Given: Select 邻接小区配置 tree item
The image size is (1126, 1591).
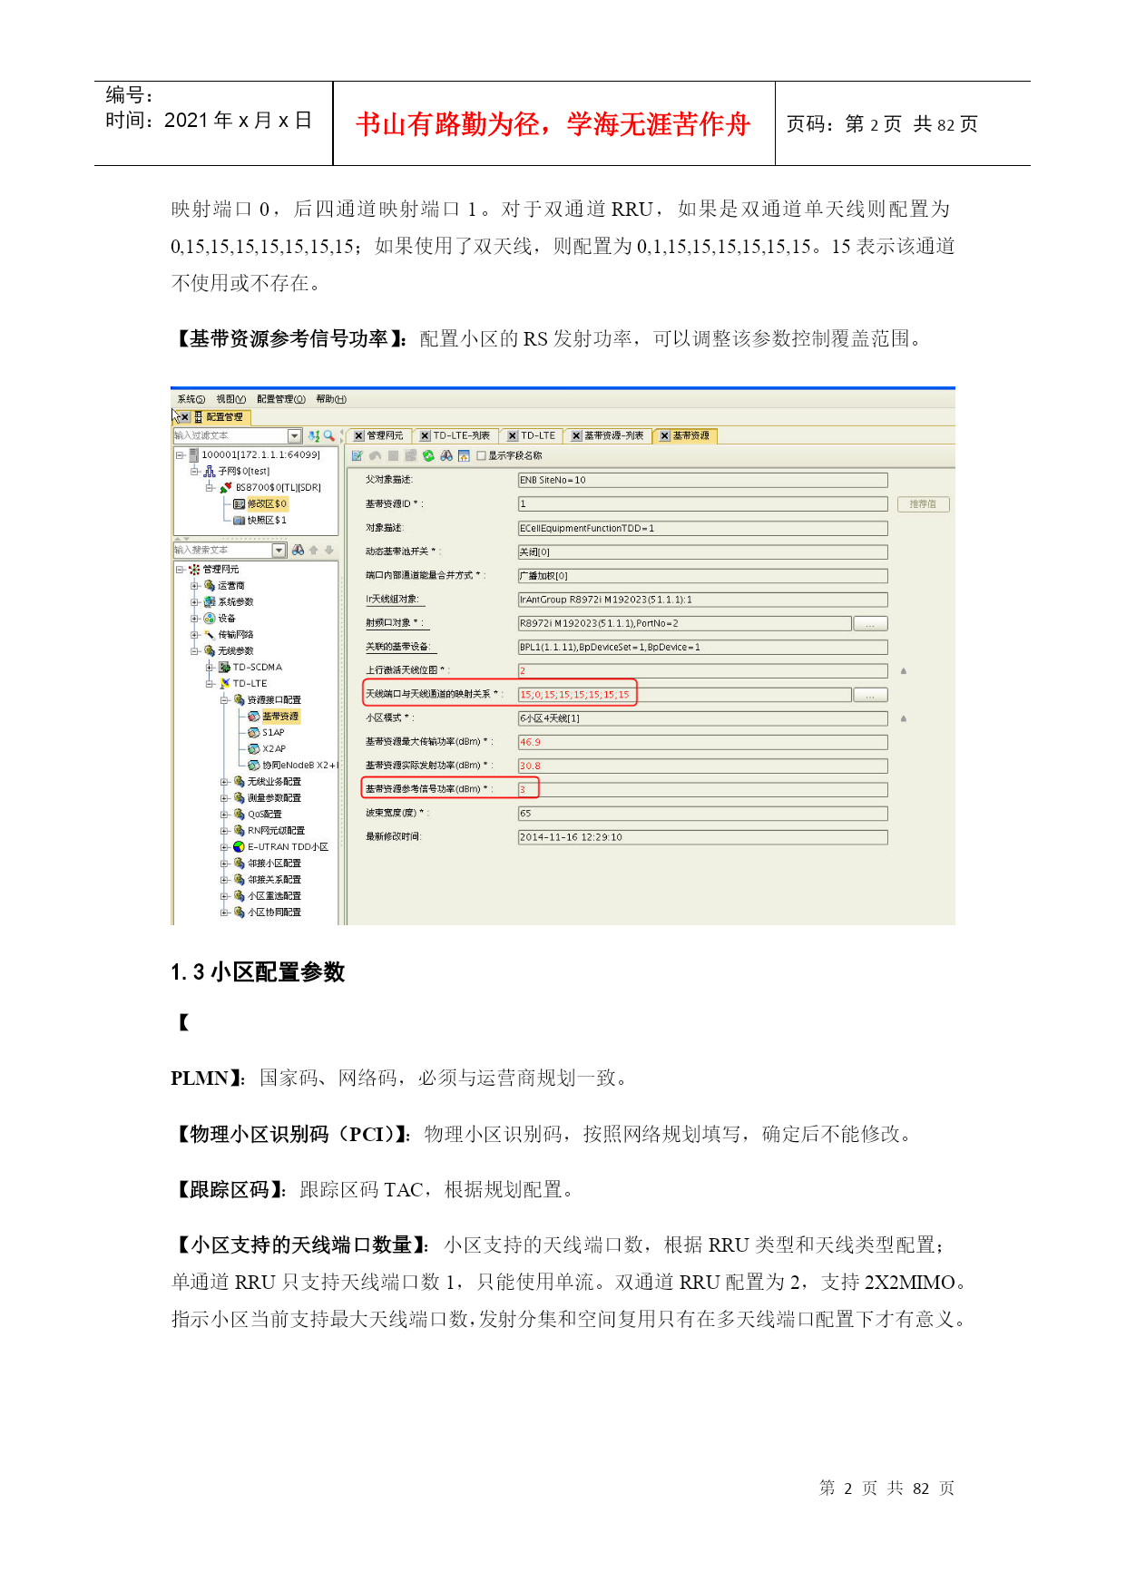Looking at the screenshot, I should point(274,864).
